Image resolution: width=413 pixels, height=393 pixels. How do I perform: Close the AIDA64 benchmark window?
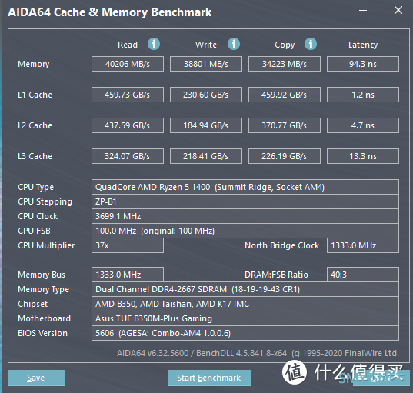coord(398,10)
